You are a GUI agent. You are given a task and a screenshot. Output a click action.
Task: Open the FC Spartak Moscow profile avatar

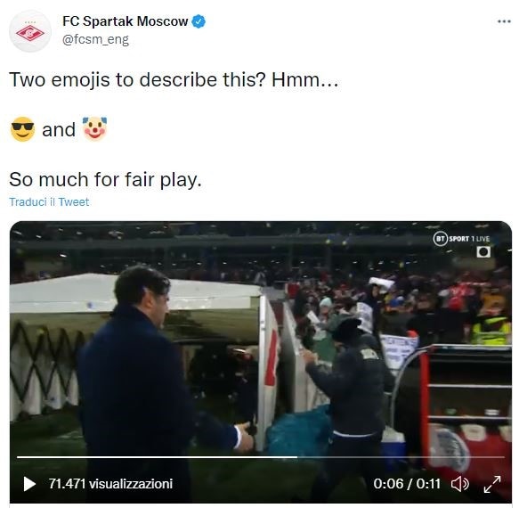30,31
